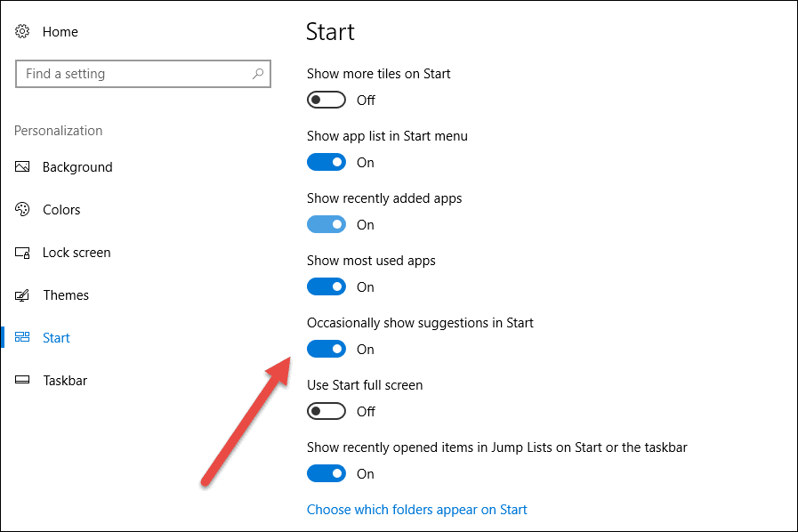Image resolution: width=798 pixels, height=532 pixels.
Task: Open the Background settings section
Action: [77, 167]
